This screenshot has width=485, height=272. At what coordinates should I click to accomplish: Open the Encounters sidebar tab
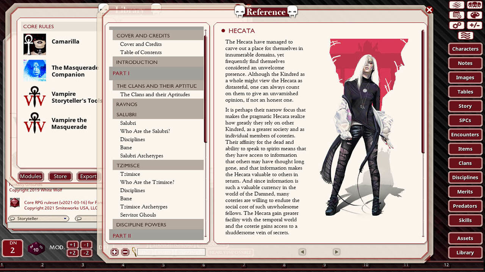click(465, 134)
